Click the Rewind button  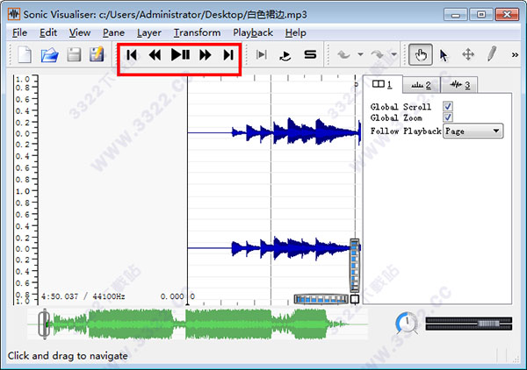click(155, 54)
